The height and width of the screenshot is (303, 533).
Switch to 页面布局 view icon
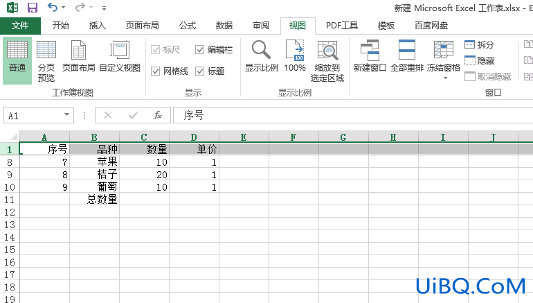pos(78,56)
